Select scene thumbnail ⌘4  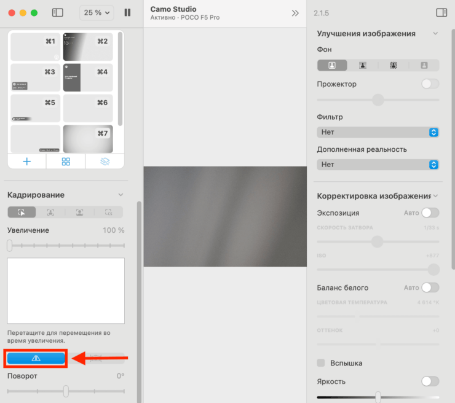click(x=87, y=78)
